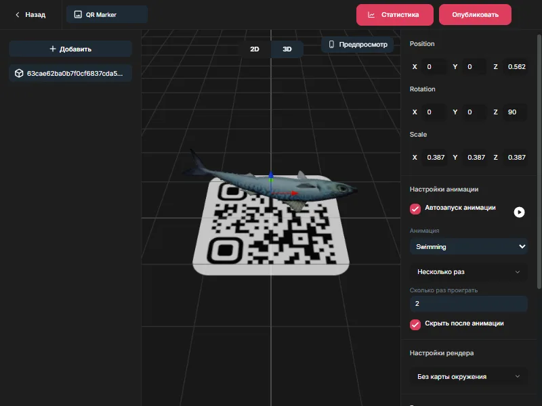Viewport: 542px width, 406px height.
Task: Select the 63cae62ba0b7f0cf6837cda5 model item
Action: tap(70, 73)
